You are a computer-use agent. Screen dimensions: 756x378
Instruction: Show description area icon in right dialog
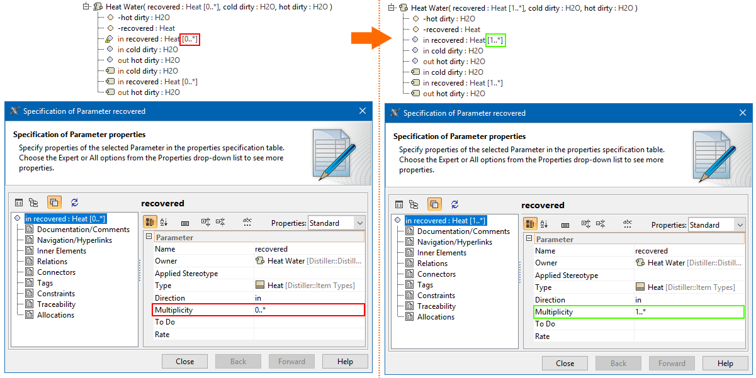pyautogui.click(x=565, y=225)
